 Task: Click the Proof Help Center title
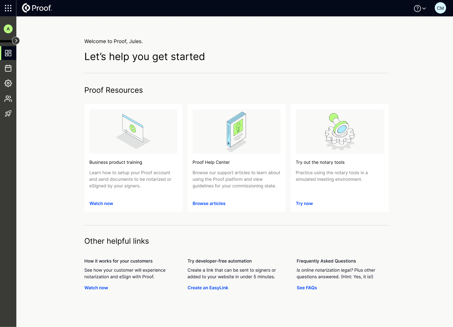211,162
